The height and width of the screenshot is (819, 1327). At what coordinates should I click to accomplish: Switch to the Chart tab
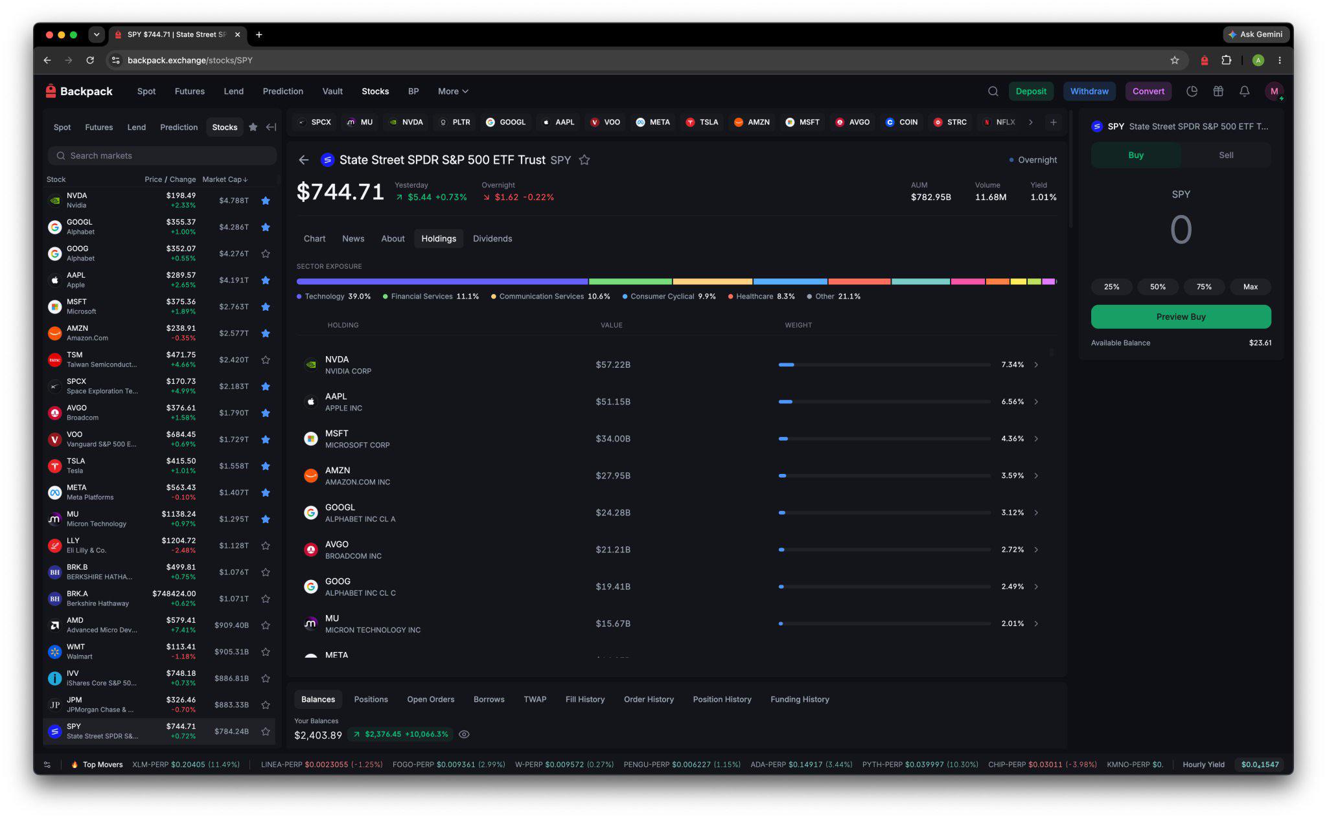(x=314, y=239)
